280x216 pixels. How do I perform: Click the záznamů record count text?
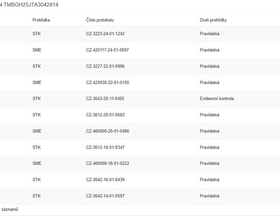click(x=10, y=209)
